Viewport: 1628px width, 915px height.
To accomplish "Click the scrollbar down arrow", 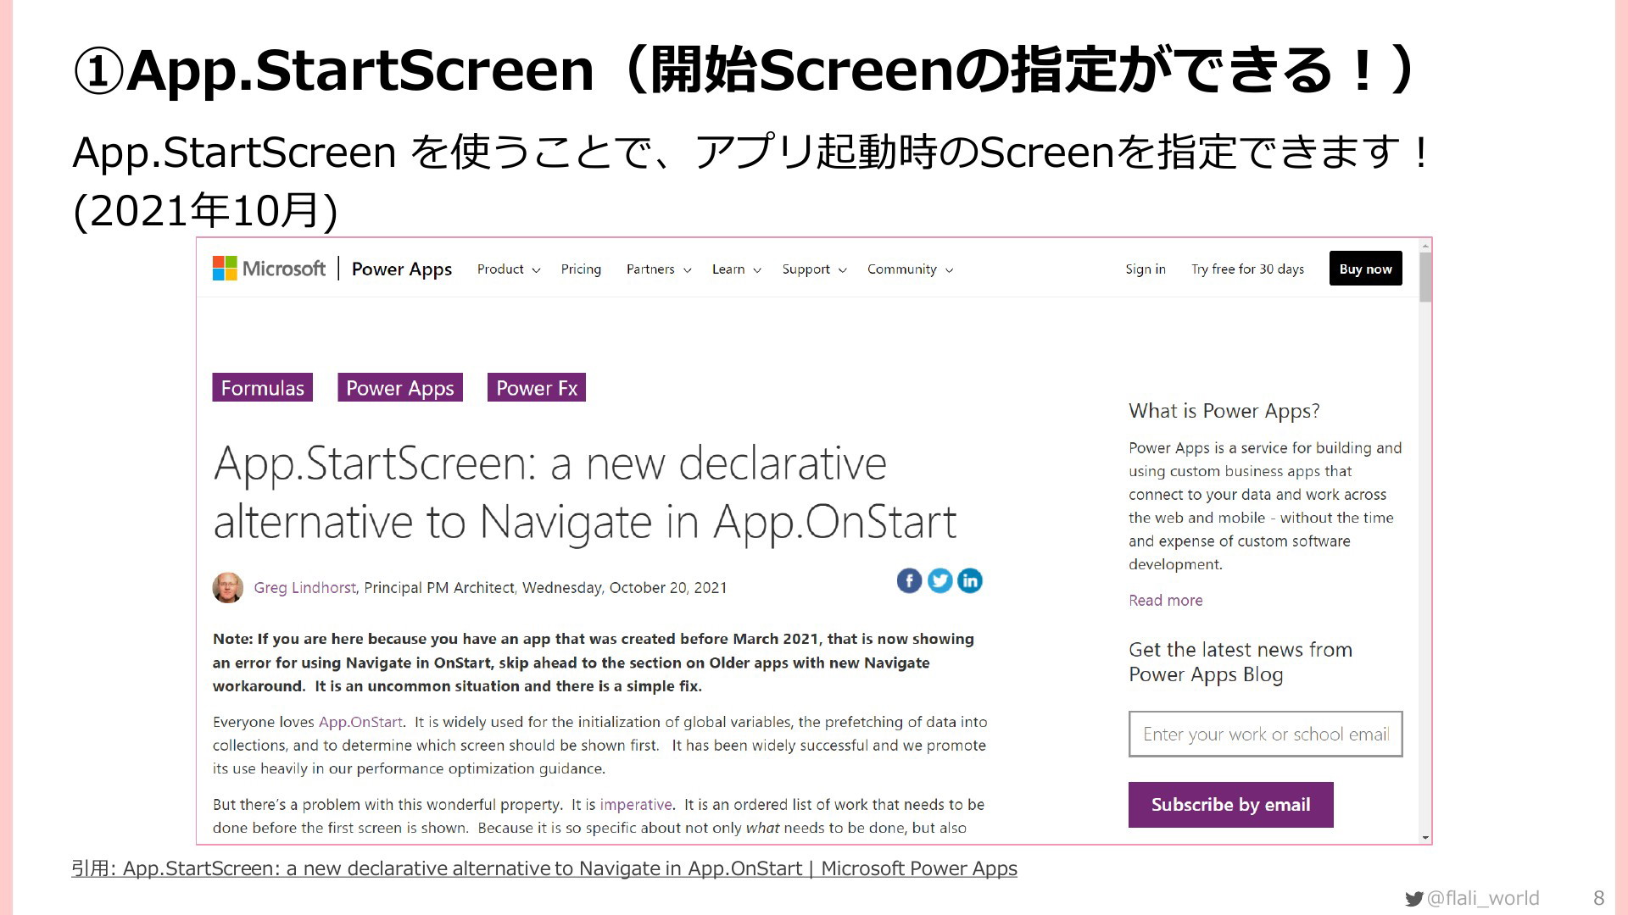I will point(1425,837).
